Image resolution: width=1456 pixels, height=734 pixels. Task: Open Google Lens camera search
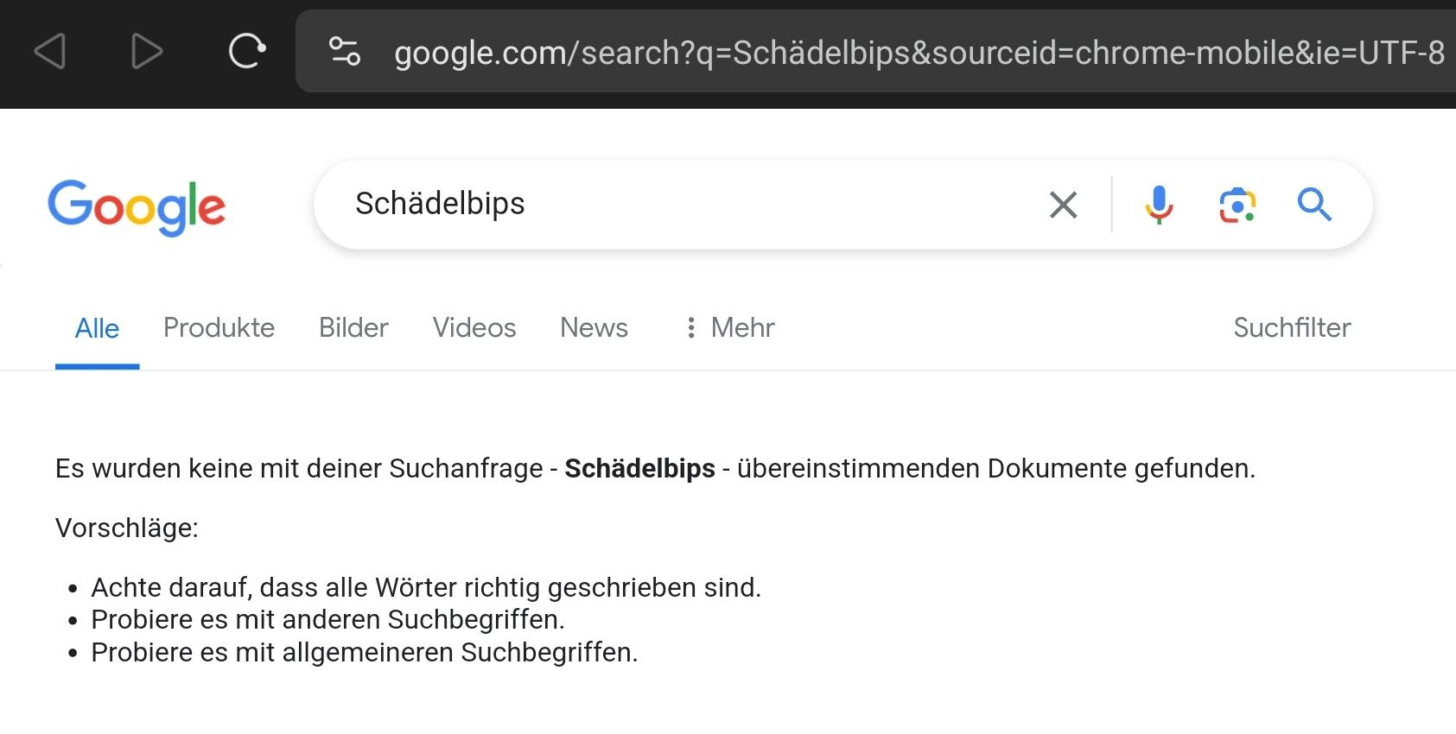[x=1237, y=205]
